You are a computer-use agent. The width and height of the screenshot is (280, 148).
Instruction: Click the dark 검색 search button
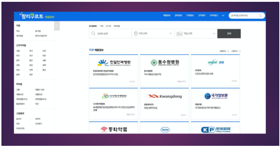229,34
